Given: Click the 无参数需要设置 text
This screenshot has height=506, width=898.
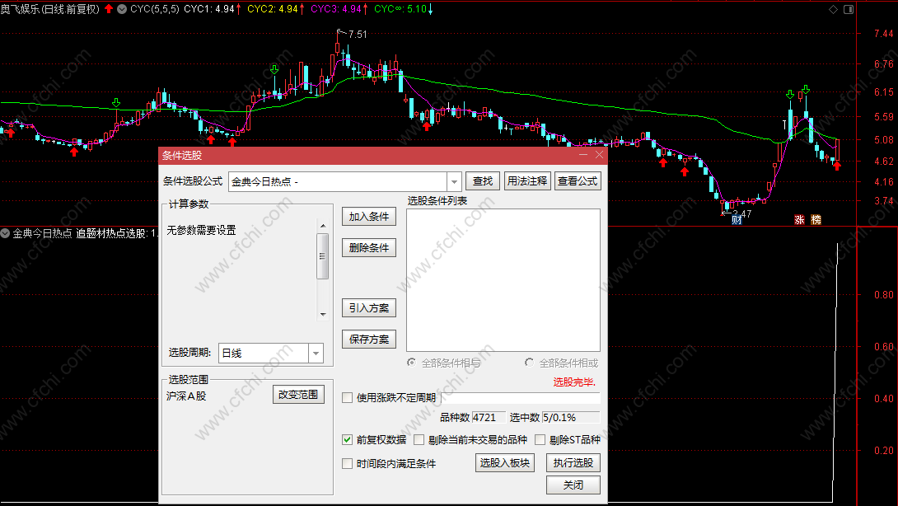Looking at the screenshot, I should point(201,231).
